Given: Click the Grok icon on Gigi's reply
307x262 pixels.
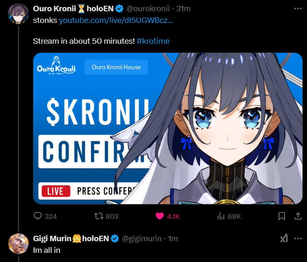Looking at the screenshot, I should pos(284,238).
